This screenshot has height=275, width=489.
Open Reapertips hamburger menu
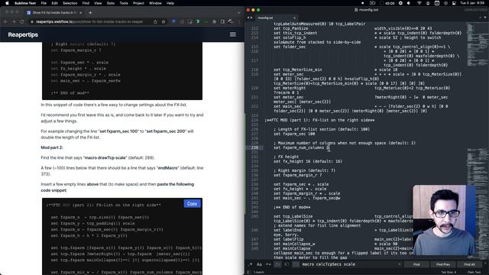click(x=233, y=34)
